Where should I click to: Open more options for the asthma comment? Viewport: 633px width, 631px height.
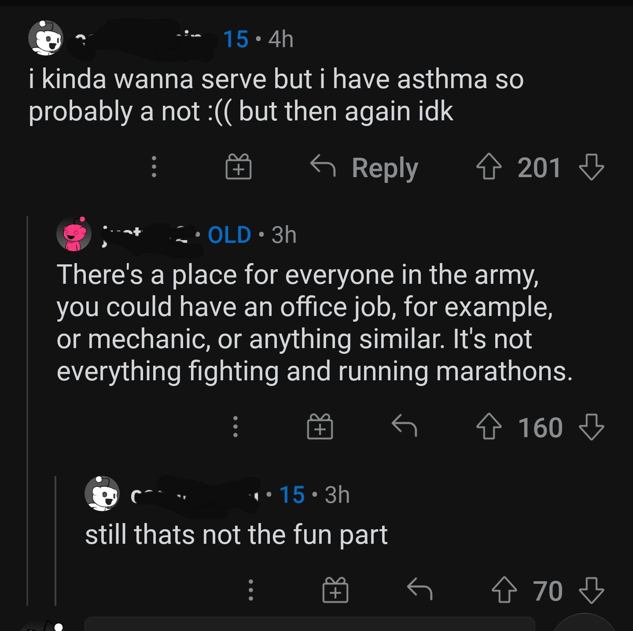[x=154, y=167]
